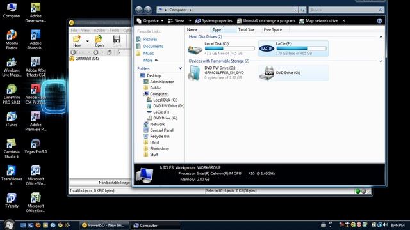This screenshot has width=410, height=230.
Task: Show more toolbar commands chevron
Action: 344,21
